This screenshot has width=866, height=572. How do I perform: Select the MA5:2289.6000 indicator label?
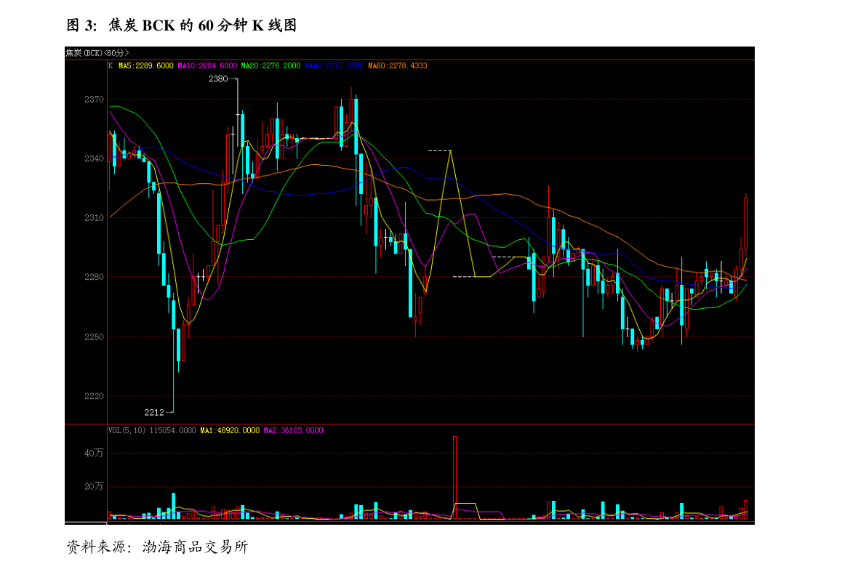[146, 65]
